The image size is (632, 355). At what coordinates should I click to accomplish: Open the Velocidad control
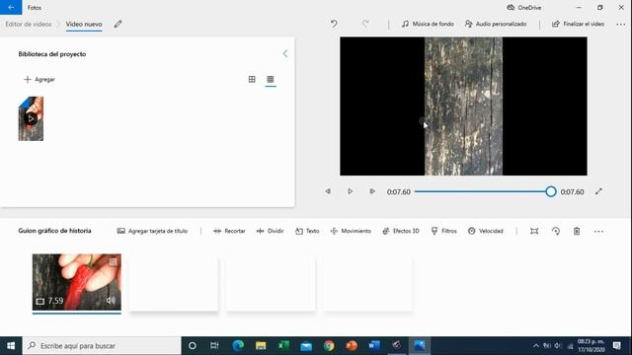[486, 231]
